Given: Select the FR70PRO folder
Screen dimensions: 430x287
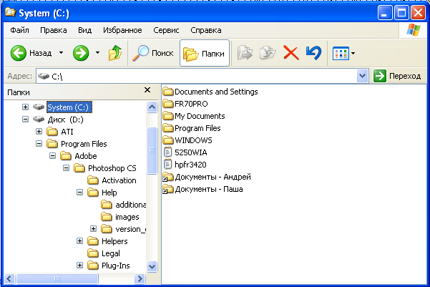Looking at the screenshot, I should (x=185, y=104).
